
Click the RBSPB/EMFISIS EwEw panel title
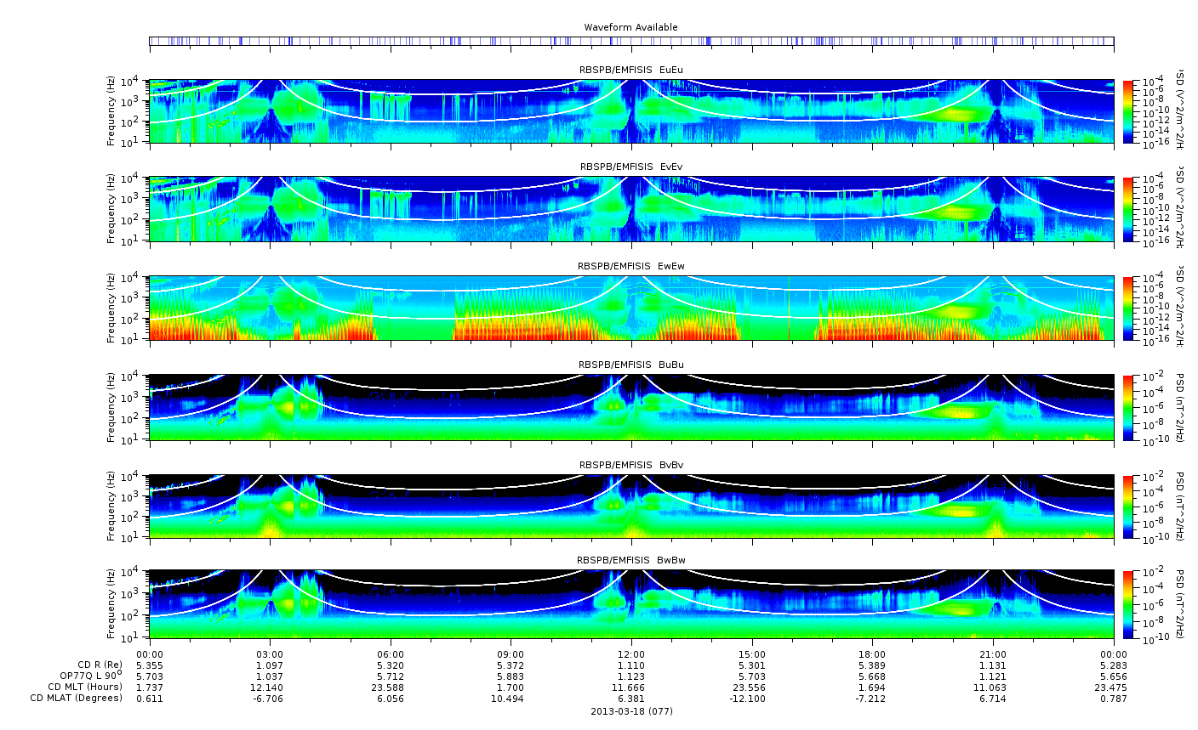pos(631,266)
